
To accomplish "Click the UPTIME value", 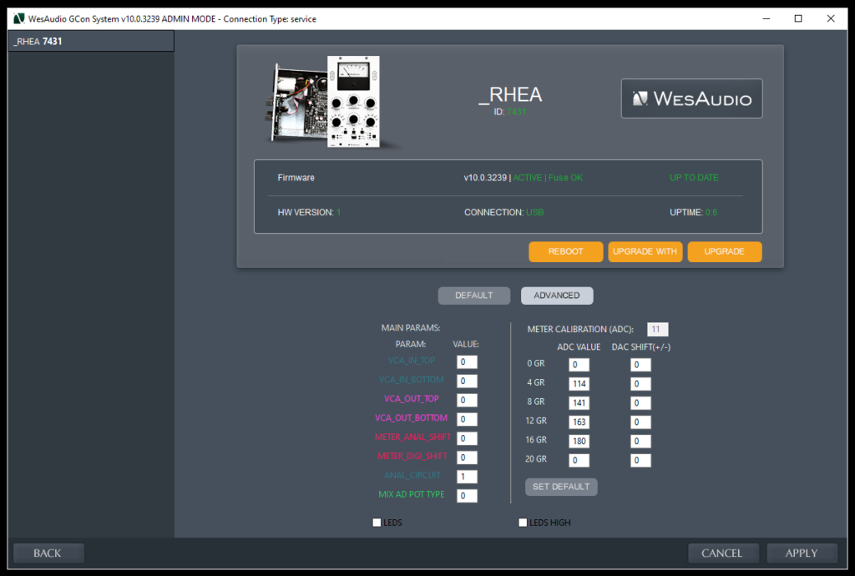I will (x=711, y=213).
